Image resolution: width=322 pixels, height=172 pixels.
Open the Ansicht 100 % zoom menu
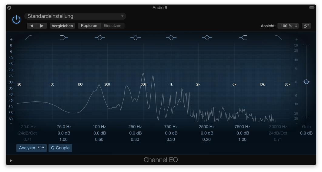click(x=288, y=26)
